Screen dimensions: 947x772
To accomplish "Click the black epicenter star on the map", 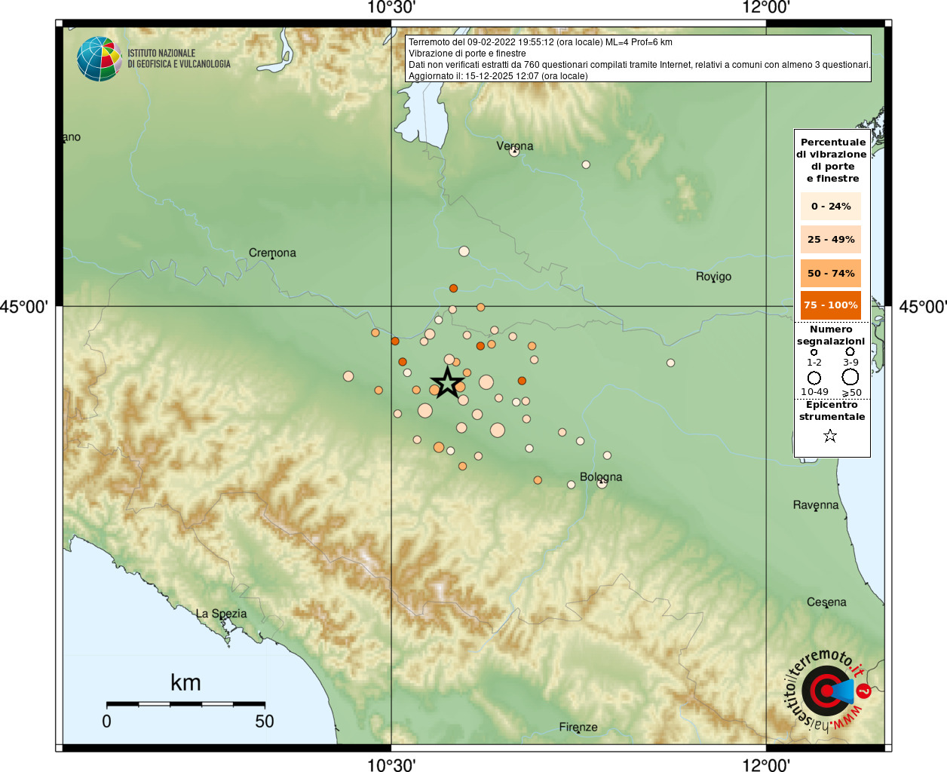I will 447,383.
